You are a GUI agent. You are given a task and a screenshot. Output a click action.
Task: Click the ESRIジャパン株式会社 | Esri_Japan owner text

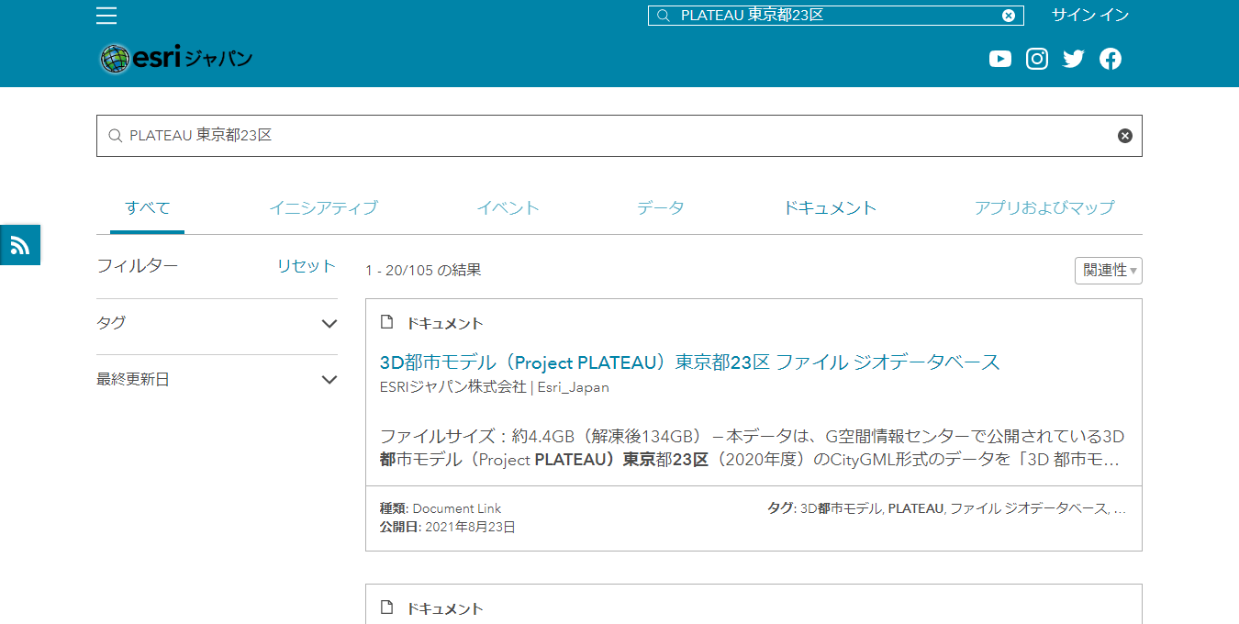click(x=494, y=387)
